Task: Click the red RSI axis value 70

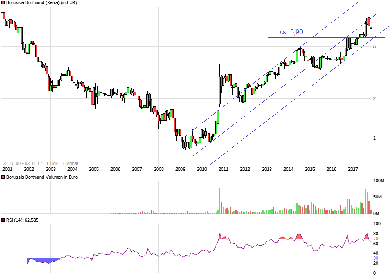Action: pyautogui.click(x=376, y=239)
